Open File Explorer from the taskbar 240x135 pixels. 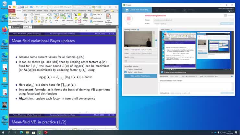click(x=27, y=132)
